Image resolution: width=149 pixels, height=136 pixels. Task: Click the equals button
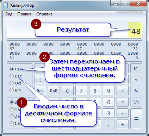[136, 119]
